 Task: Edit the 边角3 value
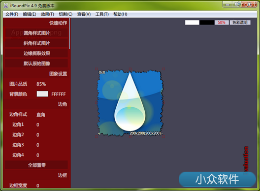38,145
